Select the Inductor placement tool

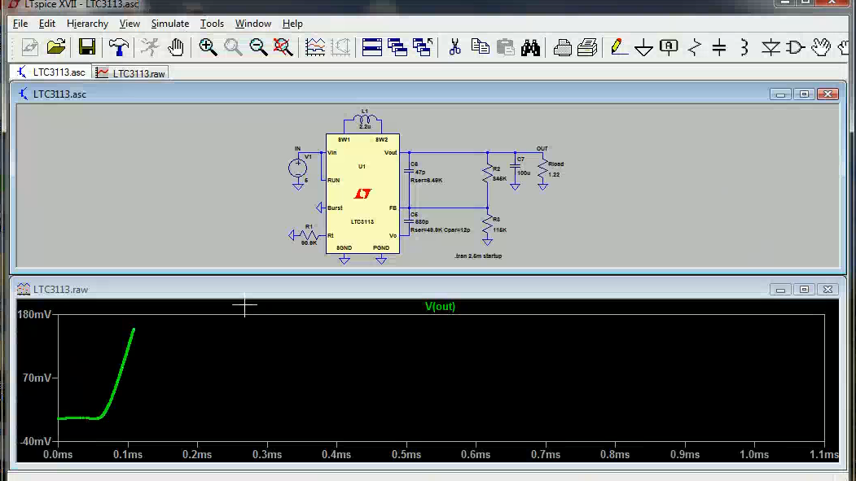click(x=744, y=47)
